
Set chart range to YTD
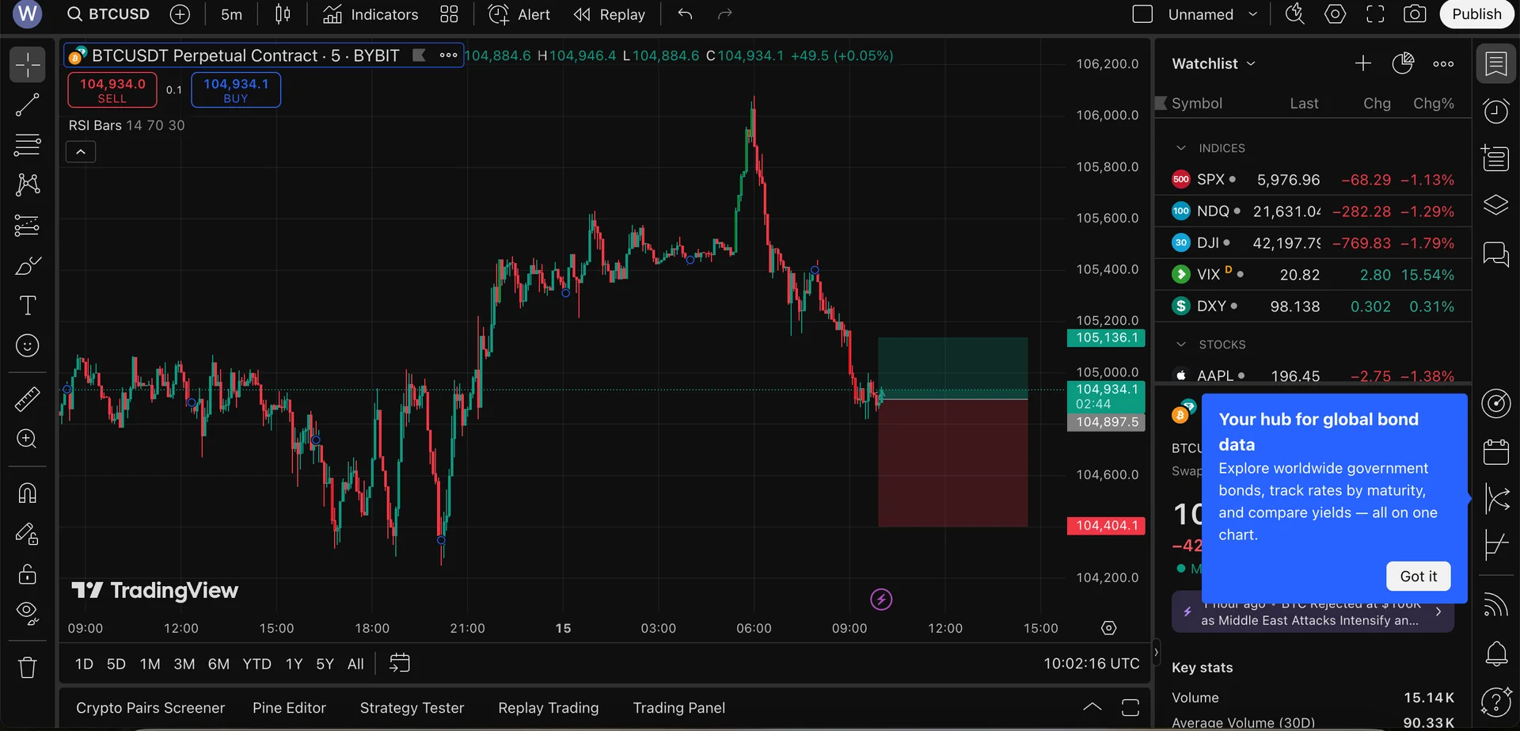pyautogui.click(x=256, y=664)
